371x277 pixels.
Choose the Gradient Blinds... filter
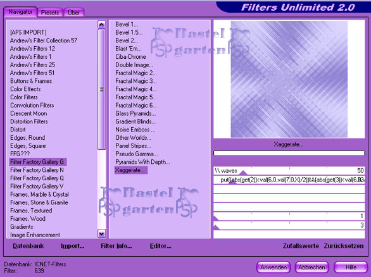coord(135,121)
